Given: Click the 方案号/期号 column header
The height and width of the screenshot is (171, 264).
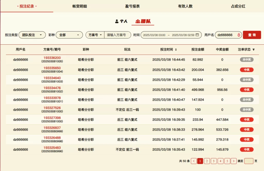Looking at the screenshot, I should click(52, 50).
